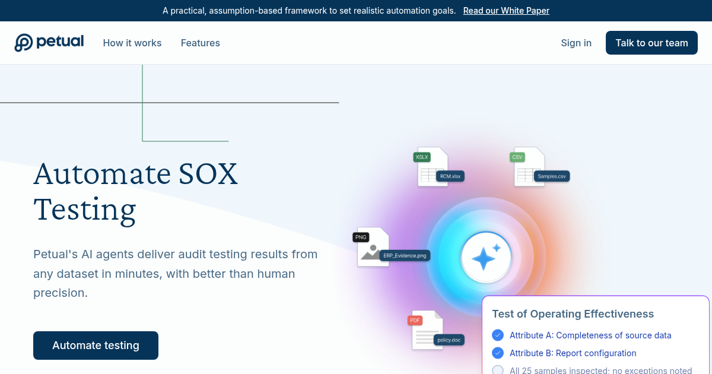Click the red PDF badge label
Image resolution: width=712 pixels, height=374 pixels.
415,321
